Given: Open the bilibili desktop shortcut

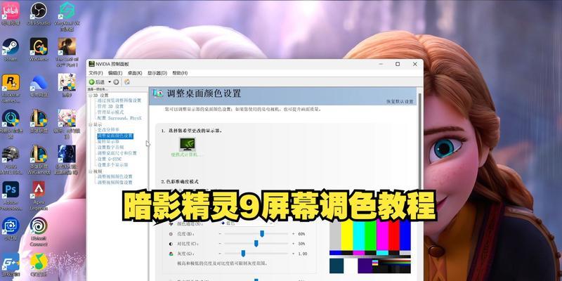Looking at the screenshot, I should click(x=11, y=13).
